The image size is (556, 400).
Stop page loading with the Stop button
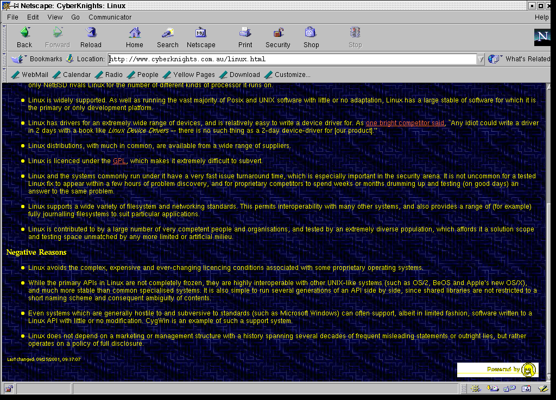click(355, 37)
